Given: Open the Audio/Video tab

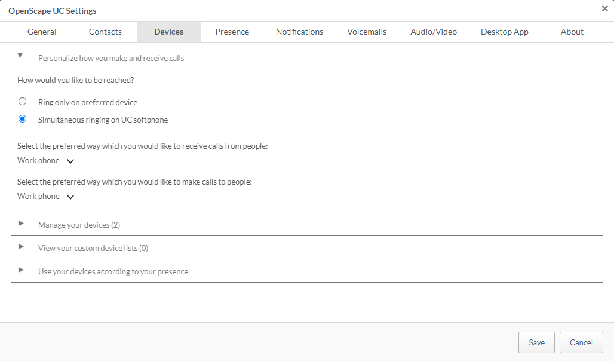Looking at the screenshot, I should (434, 32).
